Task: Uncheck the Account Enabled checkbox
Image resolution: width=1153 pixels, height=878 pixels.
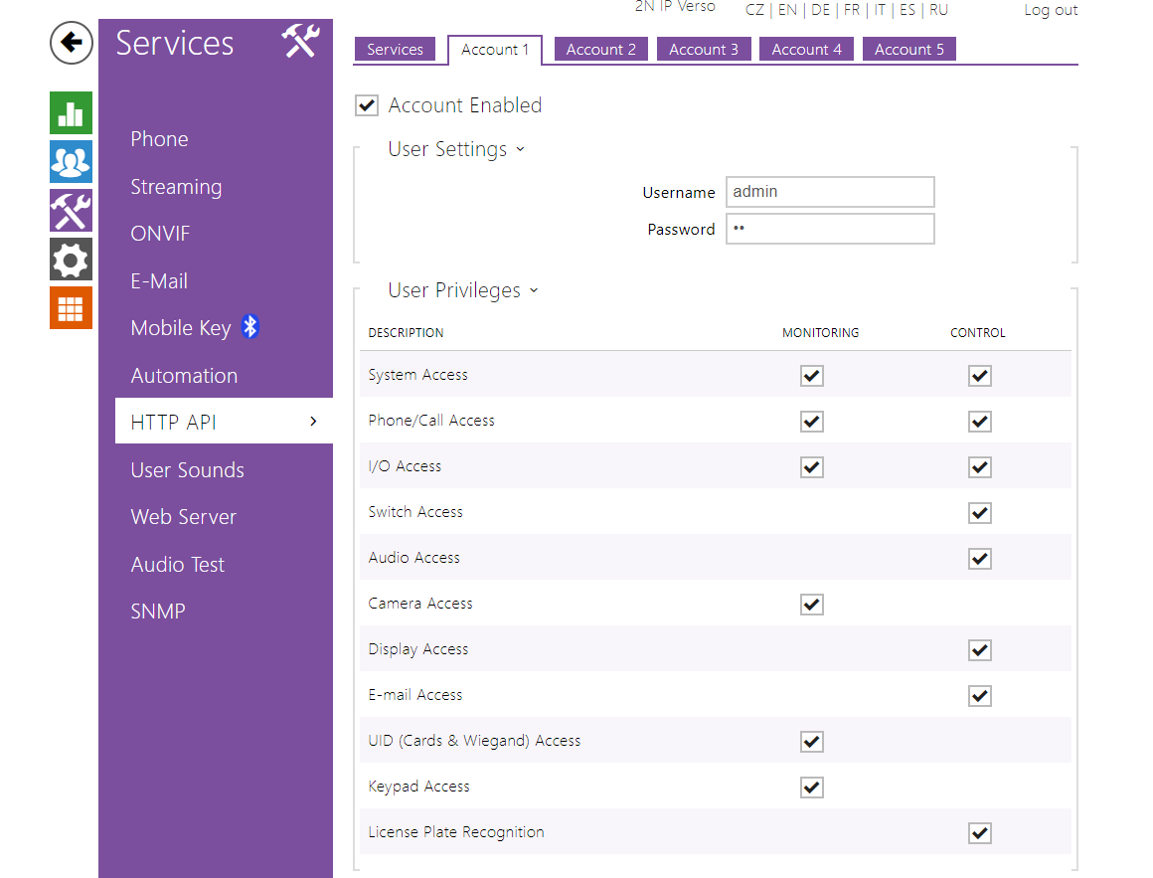Action: tap(367, 105)
